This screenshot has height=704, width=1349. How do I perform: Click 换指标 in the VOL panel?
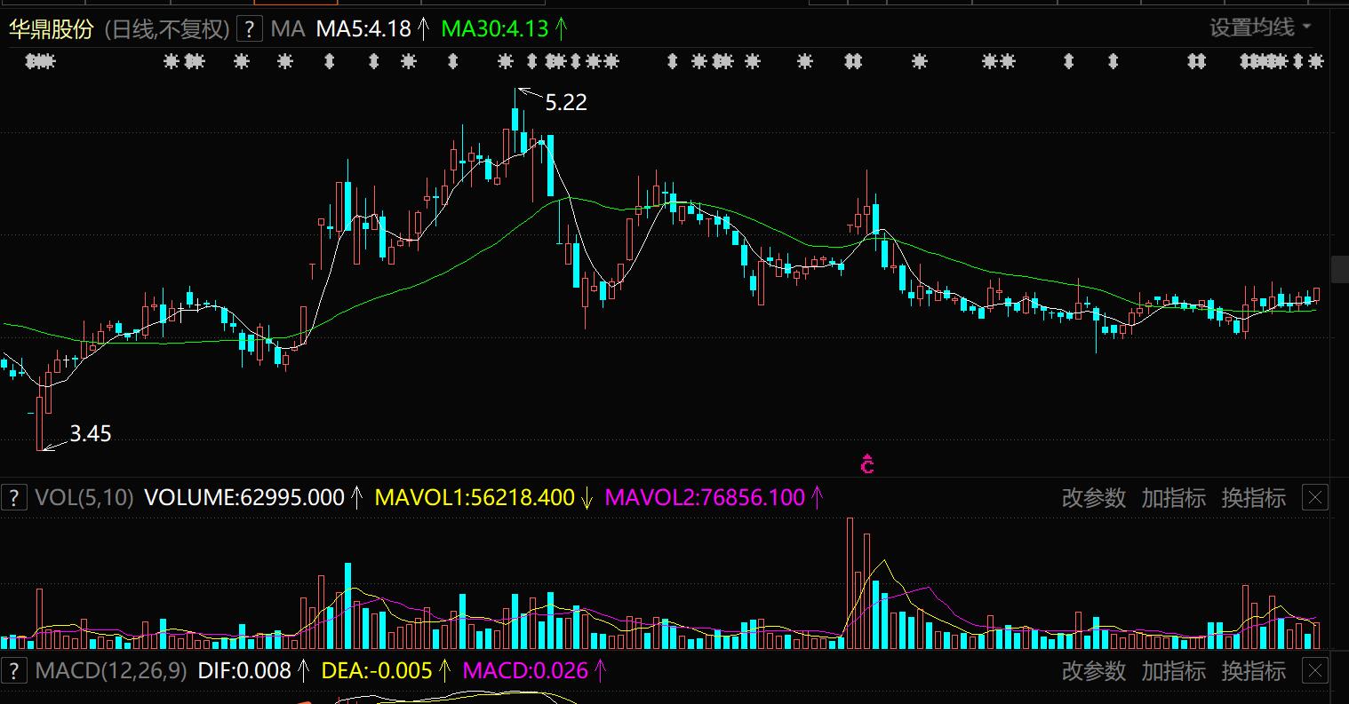pos(1254,498)
